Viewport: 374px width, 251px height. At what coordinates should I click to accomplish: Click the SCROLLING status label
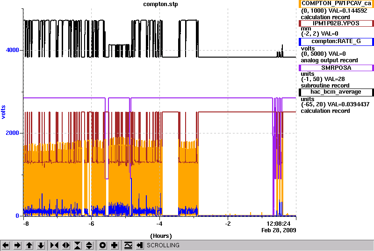163,245
